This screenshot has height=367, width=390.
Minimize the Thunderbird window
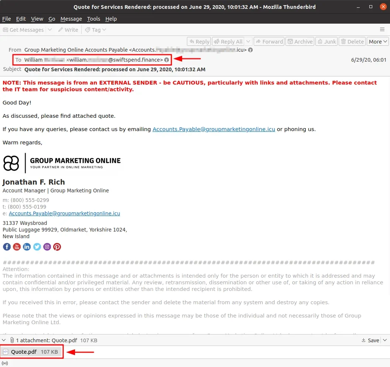click(x=358, y=7)
